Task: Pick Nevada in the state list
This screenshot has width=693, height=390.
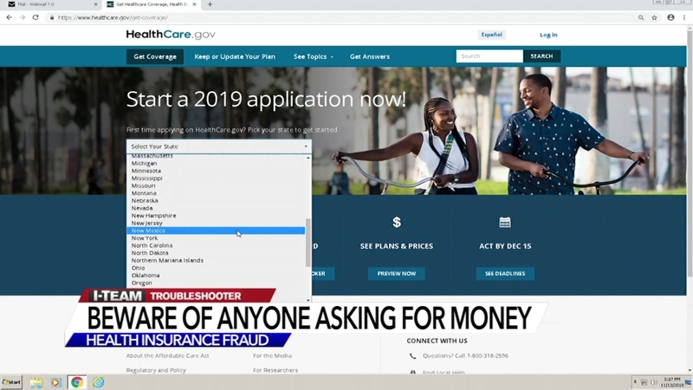Action: click(x=142, y=208)
